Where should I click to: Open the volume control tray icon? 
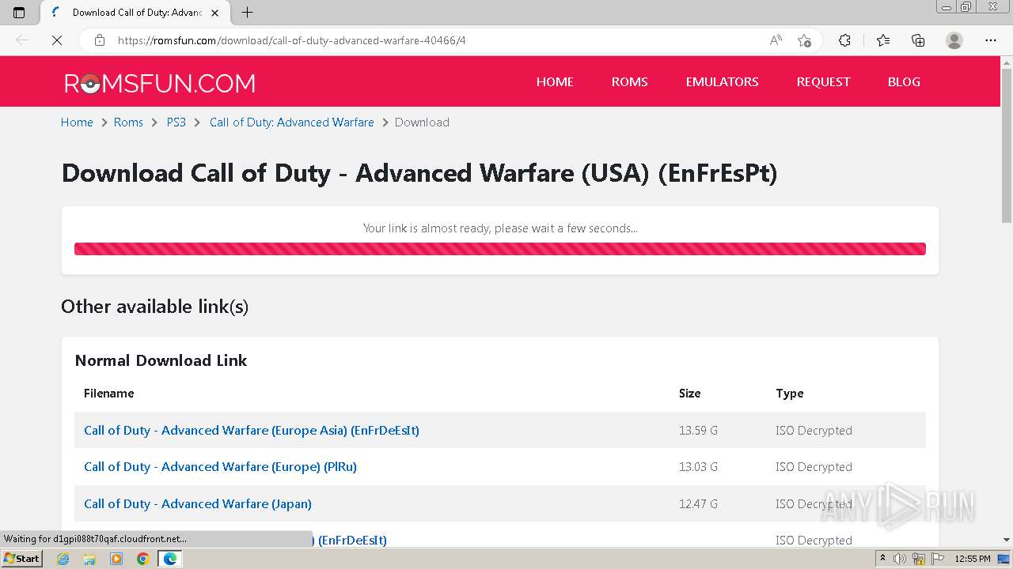pos(900,559)
